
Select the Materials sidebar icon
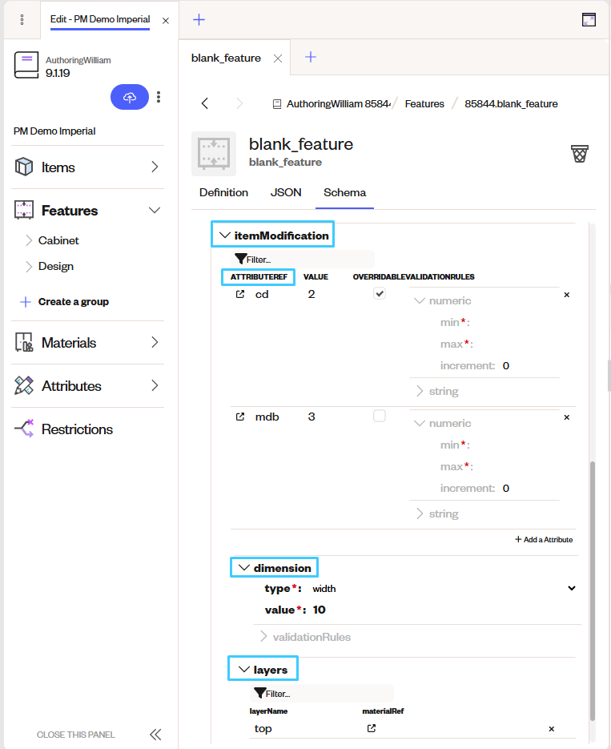click(23, 342)
